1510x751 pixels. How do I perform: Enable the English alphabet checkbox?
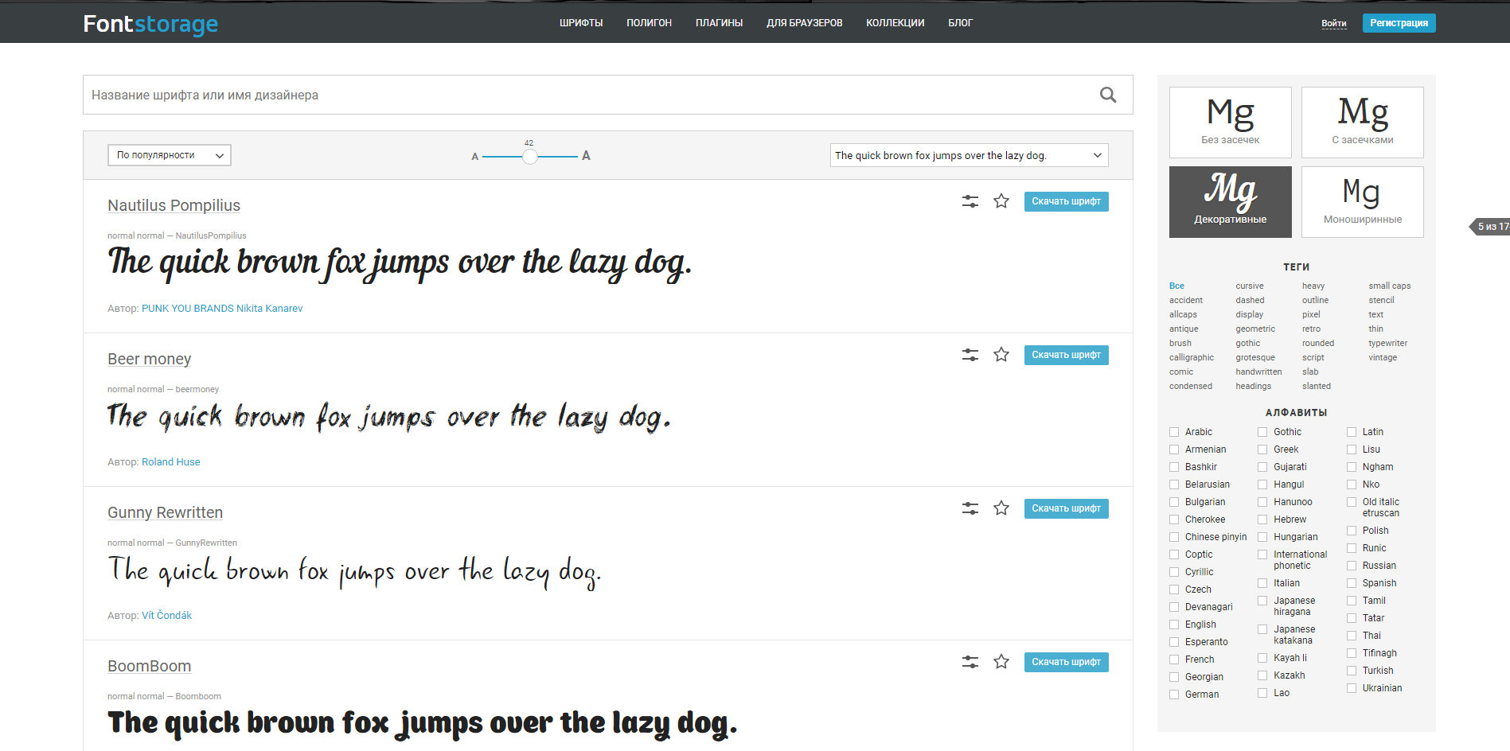coord(1174,625)
